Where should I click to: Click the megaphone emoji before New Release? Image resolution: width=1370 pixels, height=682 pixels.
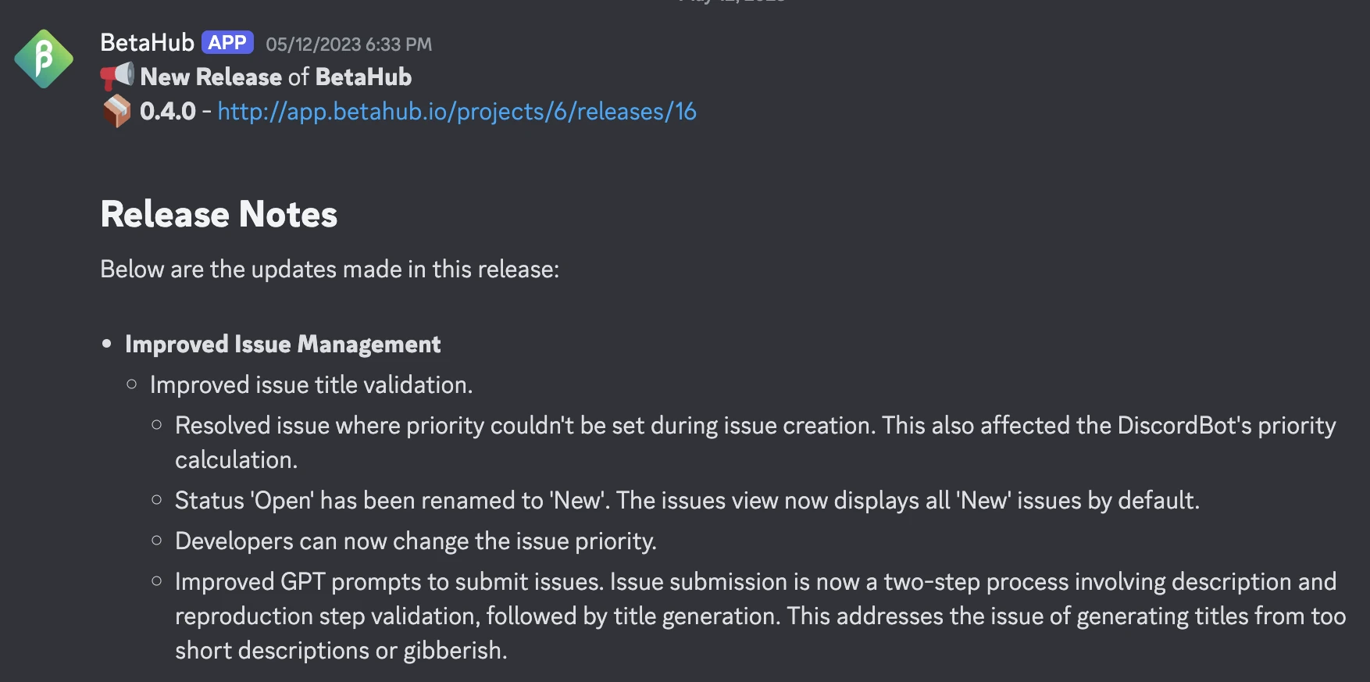(117, 77)
